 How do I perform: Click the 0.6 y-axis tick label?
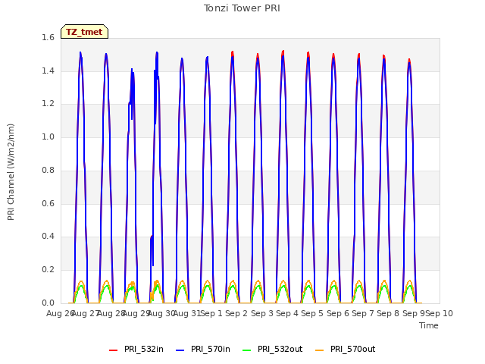tap(48, 203)
